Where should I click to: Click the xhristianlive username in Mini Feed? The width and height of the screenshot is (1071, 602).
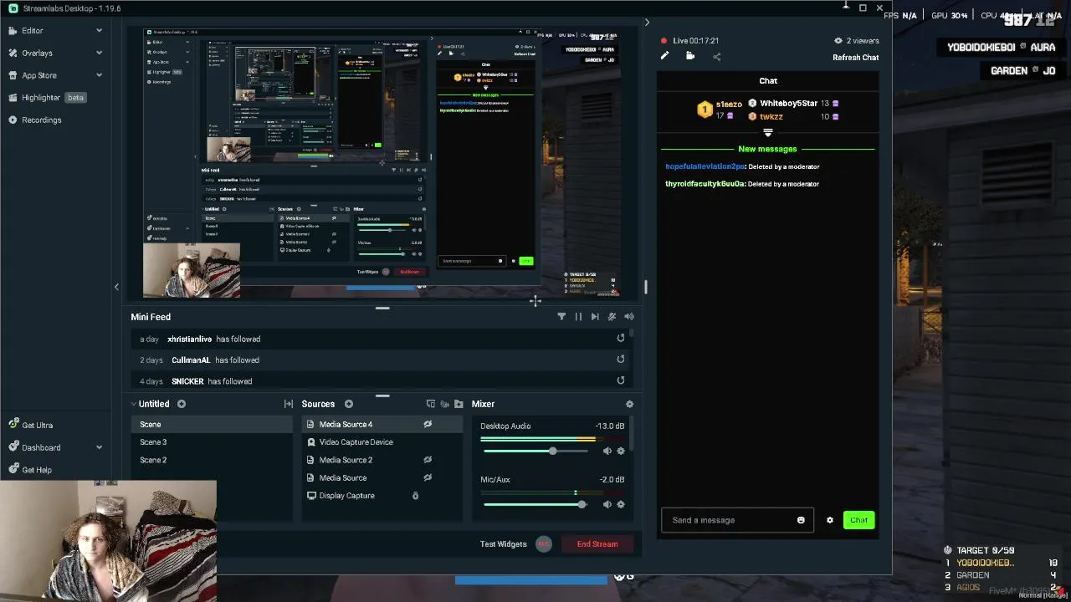189,339
